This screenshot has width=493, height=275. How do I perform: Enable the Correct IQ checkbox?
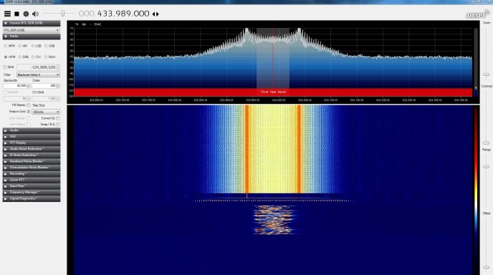point(58,118)
